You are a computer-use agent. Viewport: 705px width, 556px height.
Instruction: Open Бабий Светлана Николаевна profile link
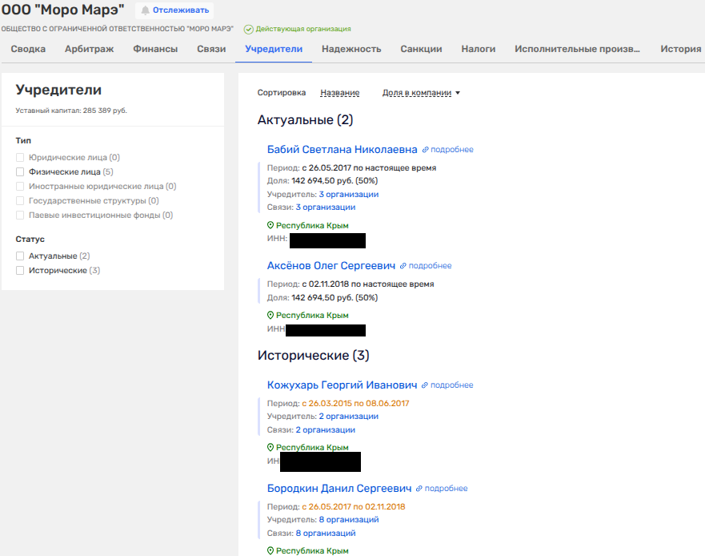(342, 150)
